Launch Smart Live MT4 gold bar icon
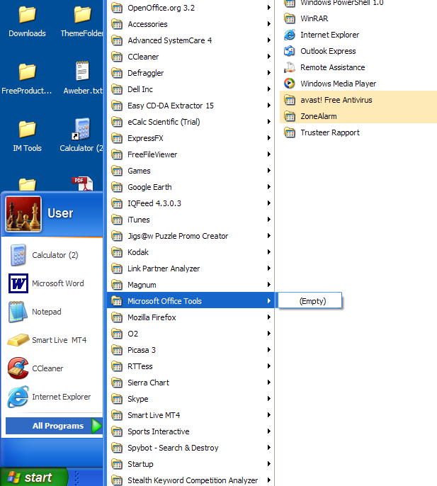 click(x=18, y=340)
